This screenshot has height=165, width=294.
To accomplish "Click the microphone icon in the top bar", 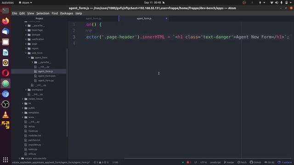I will [x=282, y=3].
